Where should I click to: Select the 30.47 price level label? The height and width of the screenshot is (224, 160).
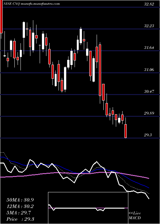coord(149,91)
